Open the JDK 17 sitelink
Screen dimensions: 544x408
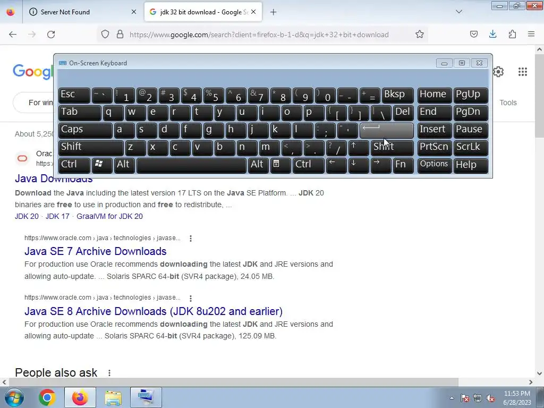coord(57,216)
